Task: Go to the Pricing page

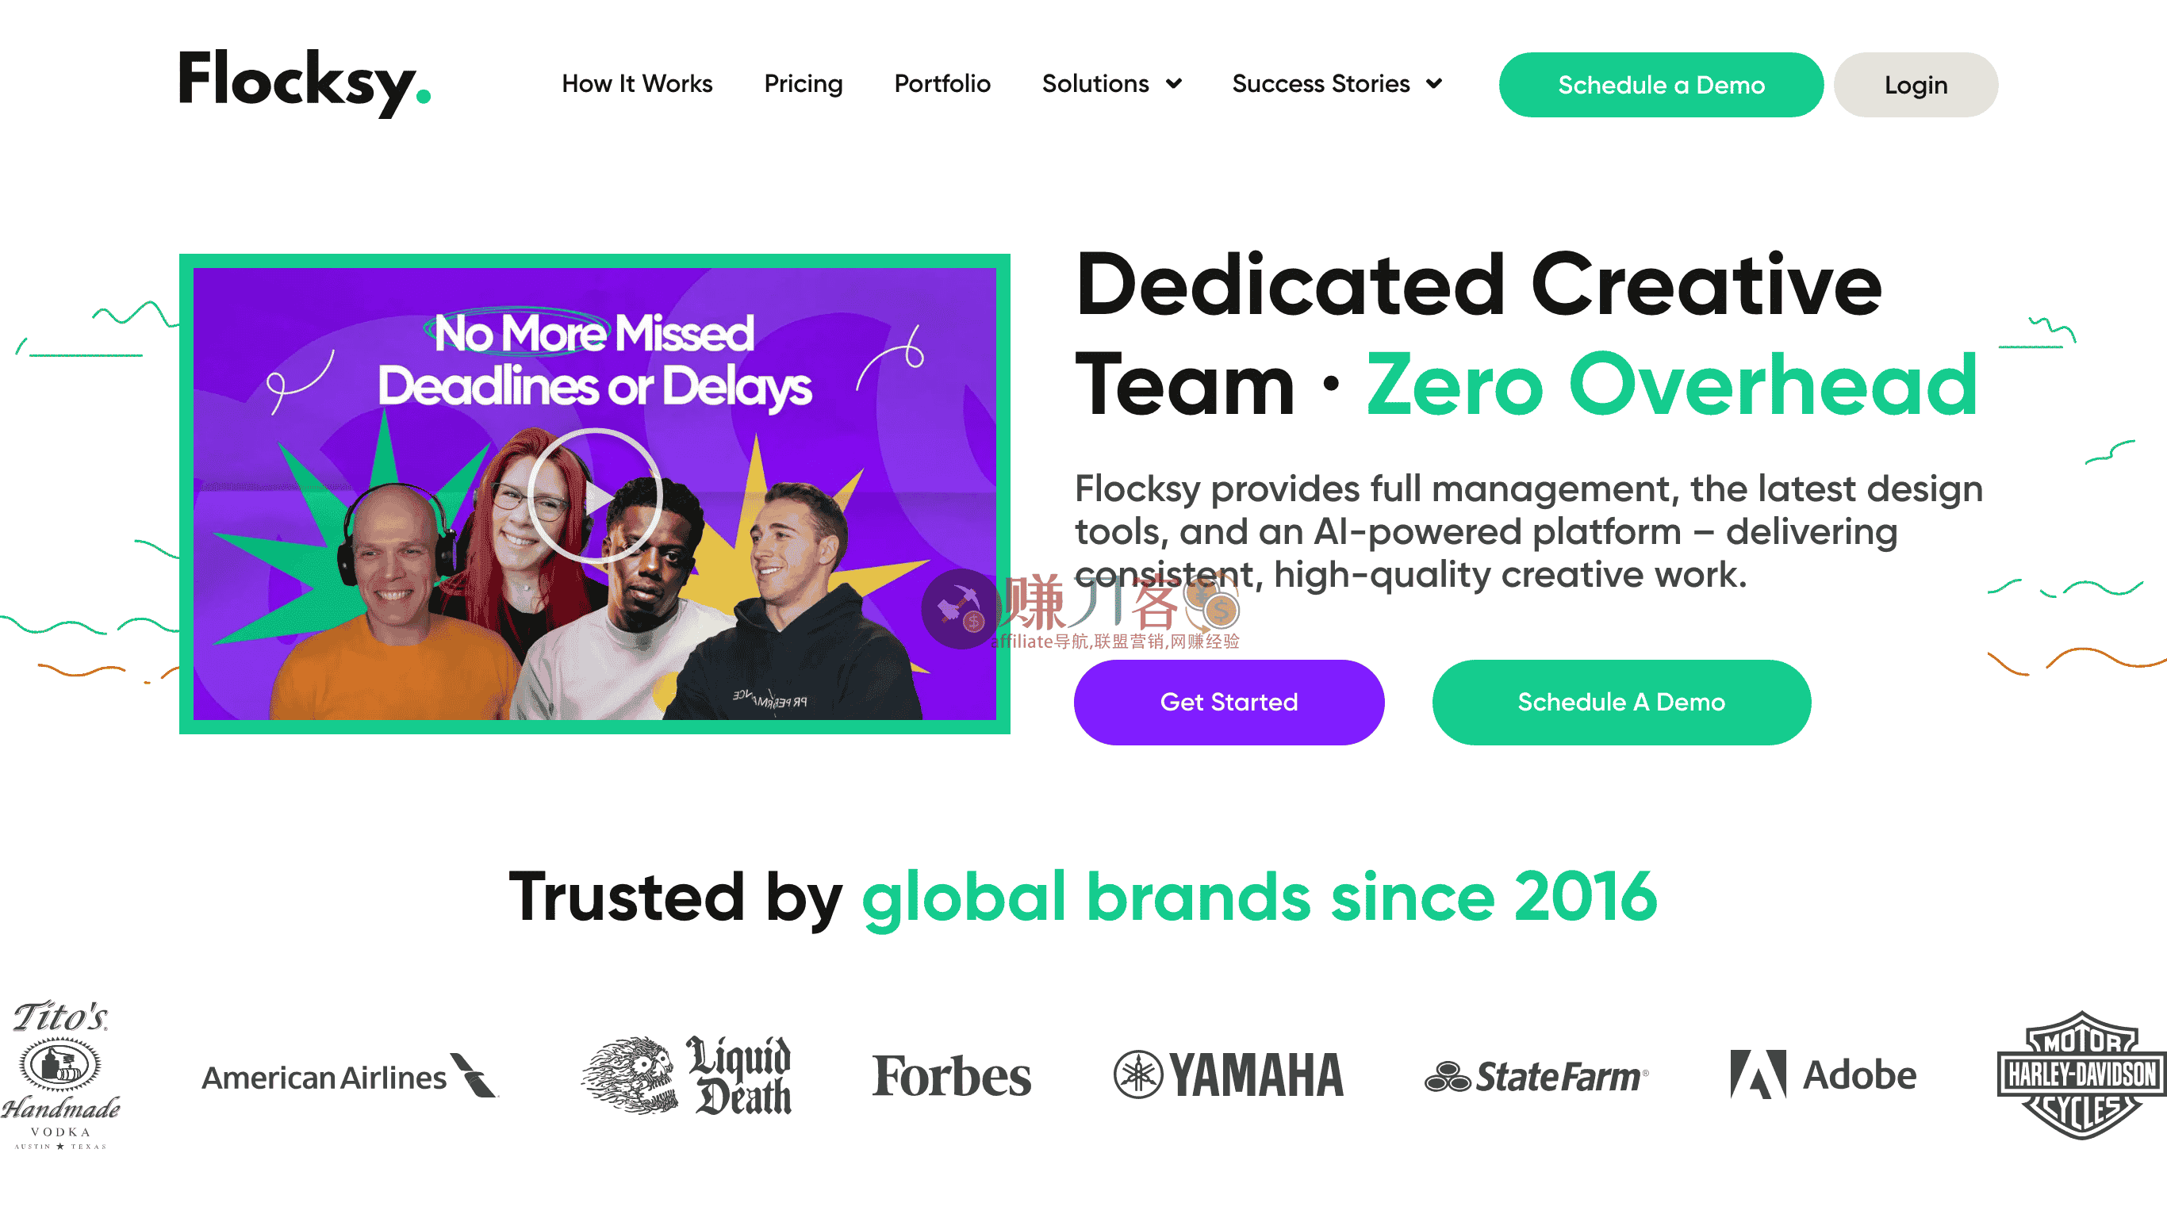Action: coord(804,83)
